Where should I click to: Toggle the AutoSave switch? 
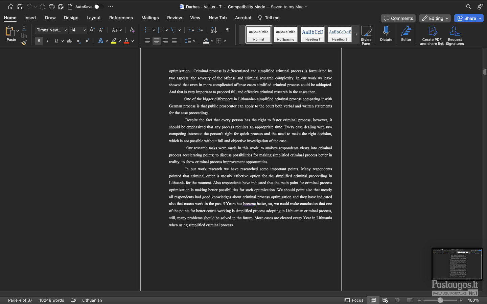coord(98,7)
